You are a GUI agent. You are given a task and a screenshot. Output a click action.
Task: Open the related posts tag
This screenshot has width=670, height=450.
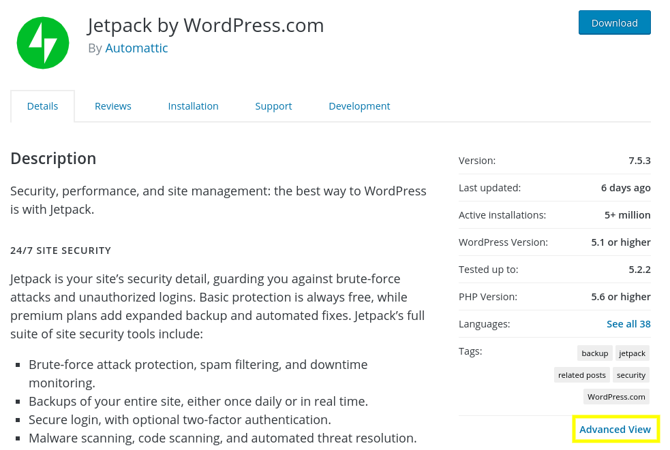tap(582, 375)
